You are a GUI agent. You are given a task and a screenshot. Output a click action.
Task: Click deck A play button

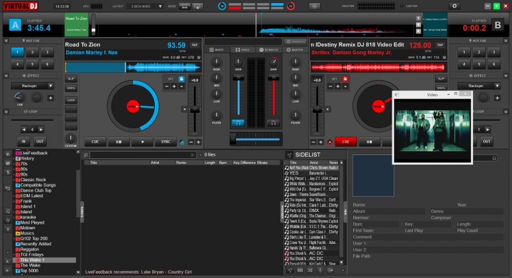(142, 142)
